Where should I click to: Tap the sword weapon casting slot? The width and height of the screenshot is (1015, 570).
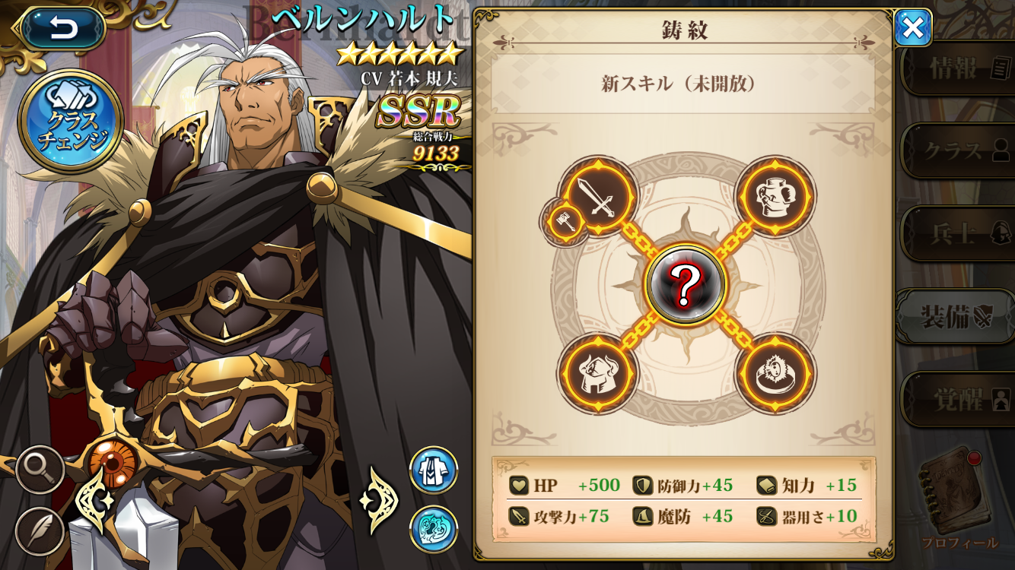click(x=597, y=197)
